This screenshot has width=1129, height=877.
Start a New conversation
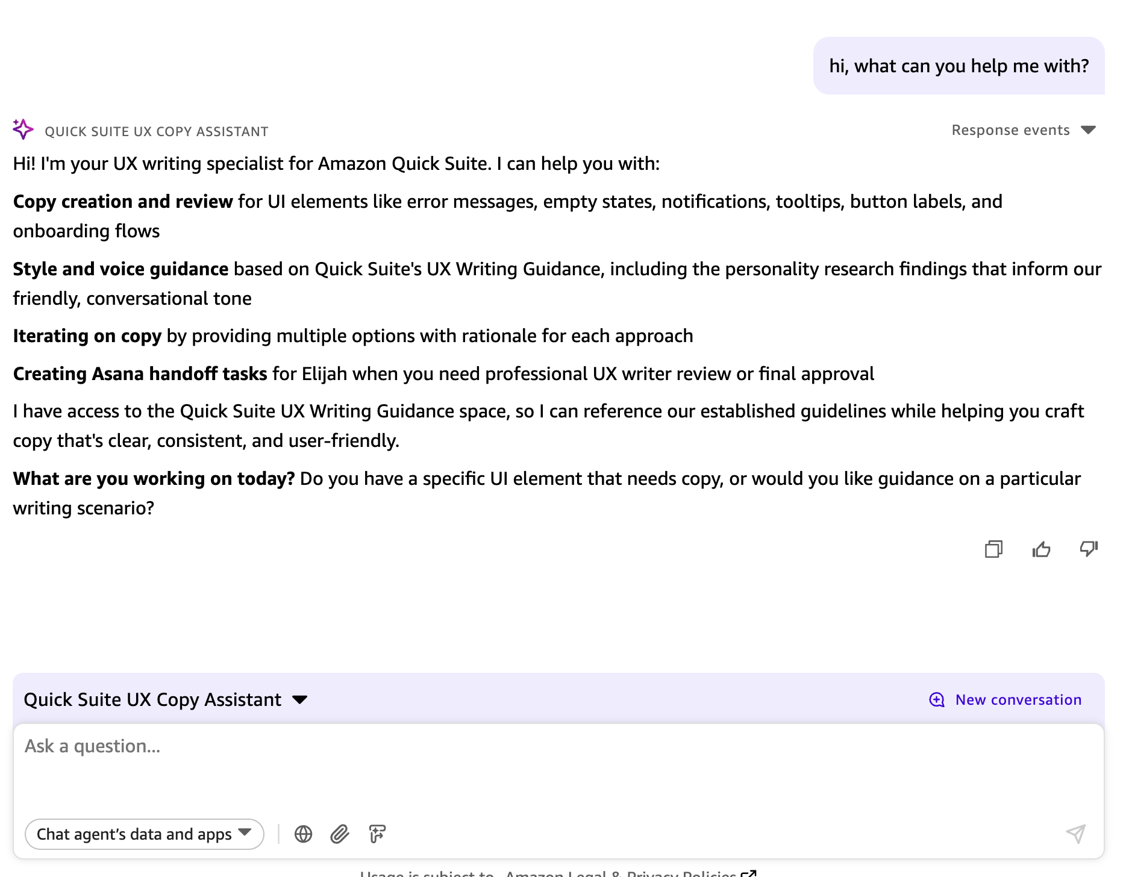pos(1017,699)
